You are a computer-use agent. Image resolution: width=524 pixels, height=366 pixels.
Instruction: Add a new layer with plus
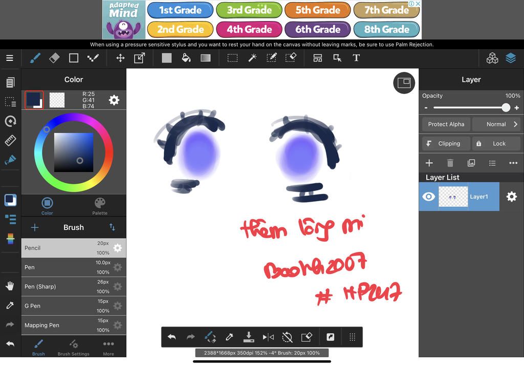click(x=429, y=163)
